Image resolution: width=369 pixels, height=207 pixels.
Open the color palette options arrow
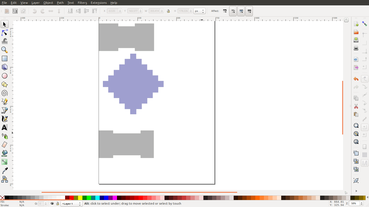(367, 198)
